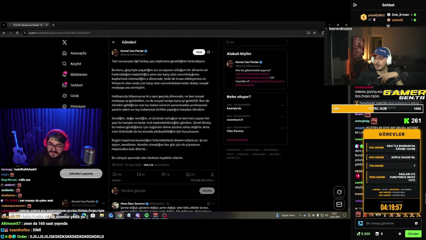
Task: Expand the leaderboard handle under wlok46
Action: click(388, 26)
